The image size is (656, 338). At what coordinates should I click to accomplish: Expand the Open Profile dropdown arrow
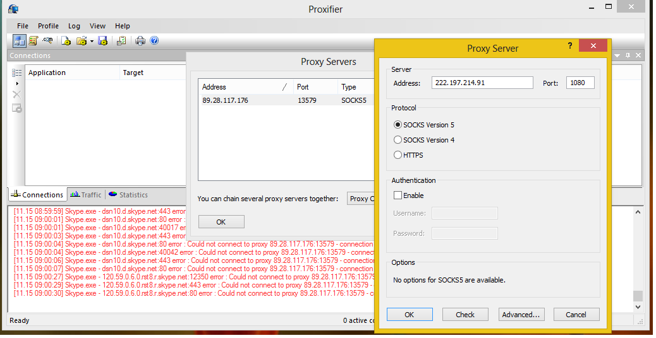[x=92, y=41]
